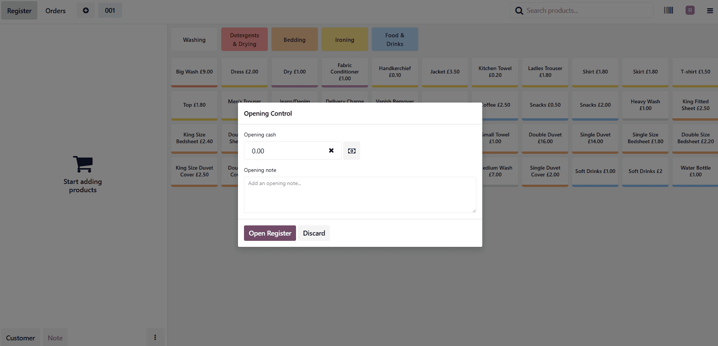Click the user avatar R icon
This screenshot has width=718, height=346.
[x=690, y=11]
